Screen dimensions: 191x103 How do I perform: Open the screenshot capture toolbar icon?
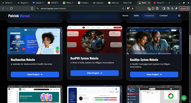coord(157,8)
